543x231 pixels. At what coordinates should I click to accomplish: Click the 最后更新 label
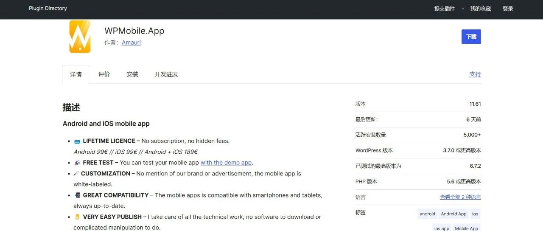point(367,120)
